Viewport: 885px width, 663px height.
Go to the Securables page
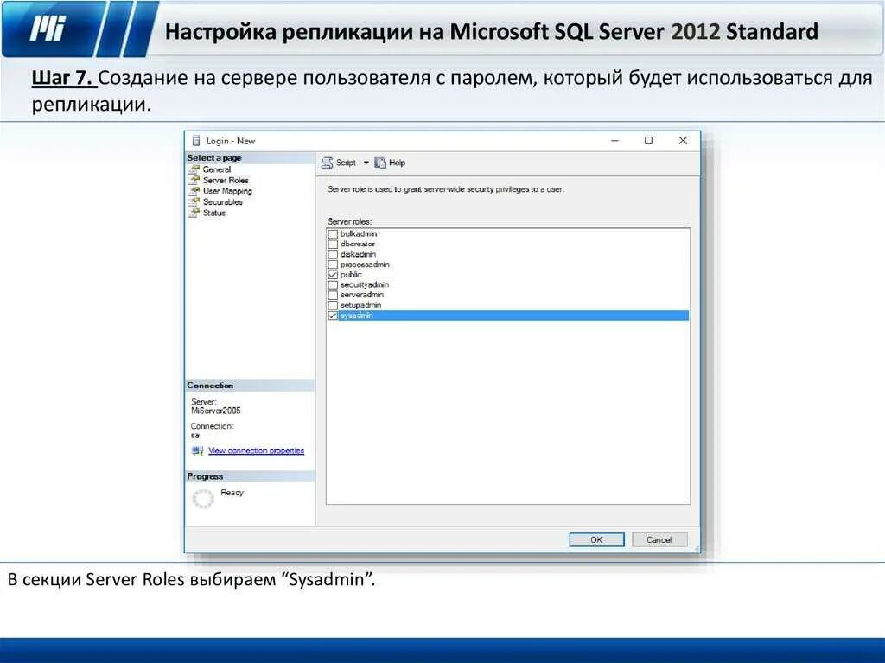[222, 201]
